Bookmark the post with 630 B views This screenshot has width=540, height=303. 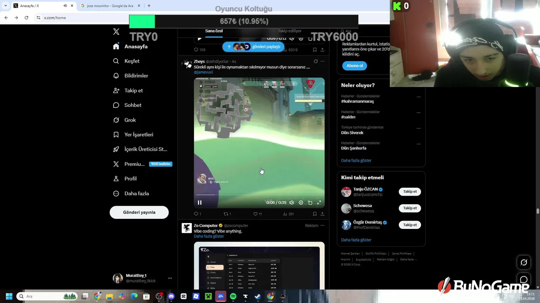315,50
